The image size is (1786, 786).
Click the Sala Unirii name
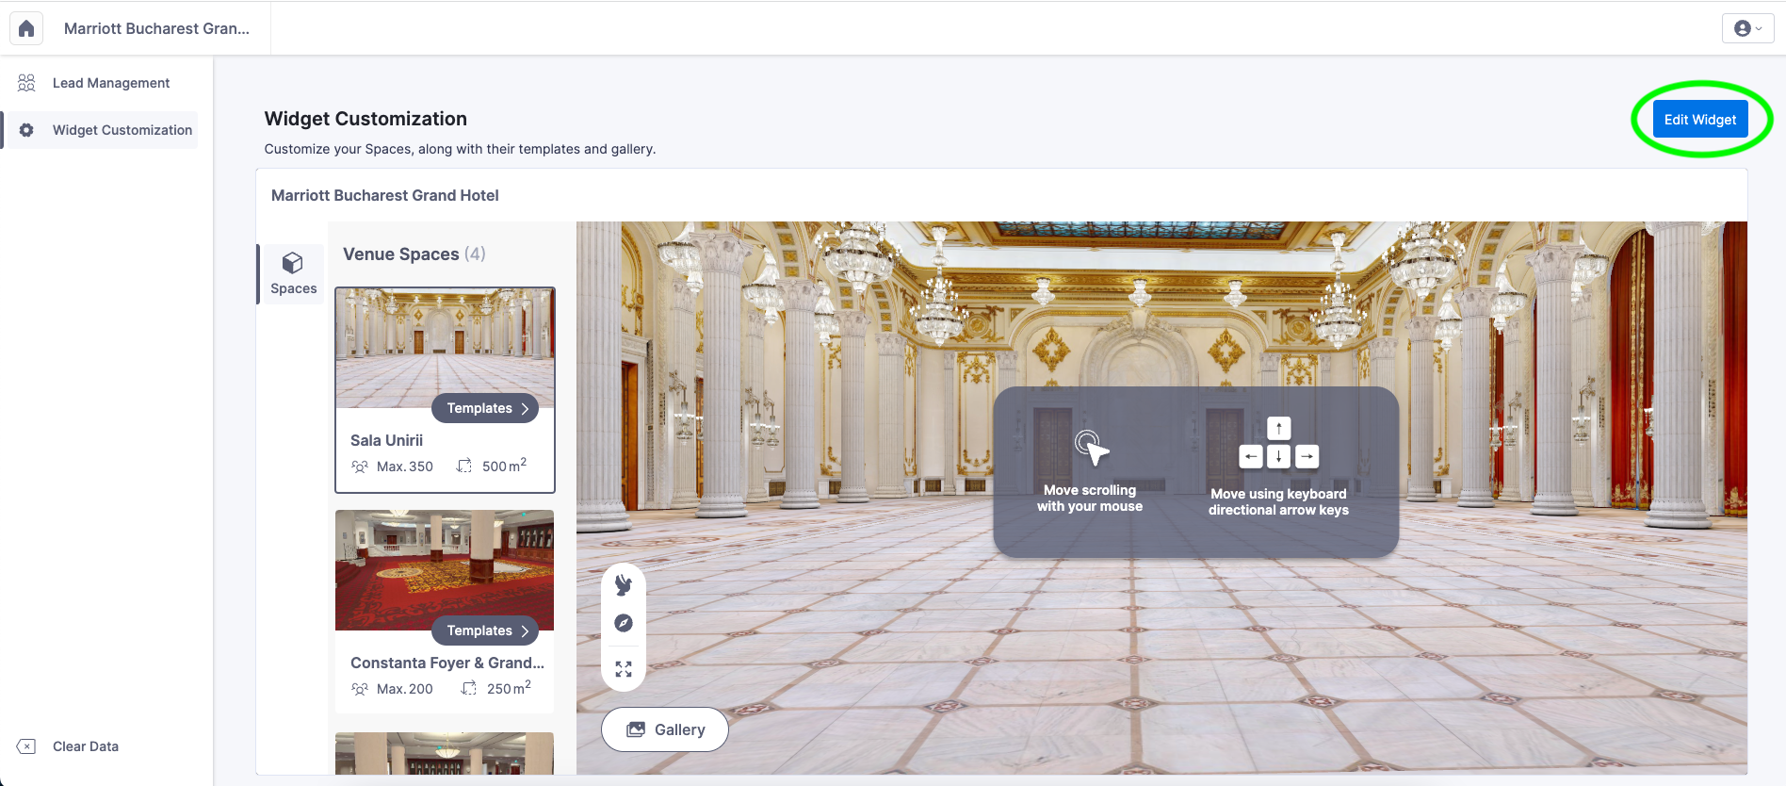tap(386, 440)
